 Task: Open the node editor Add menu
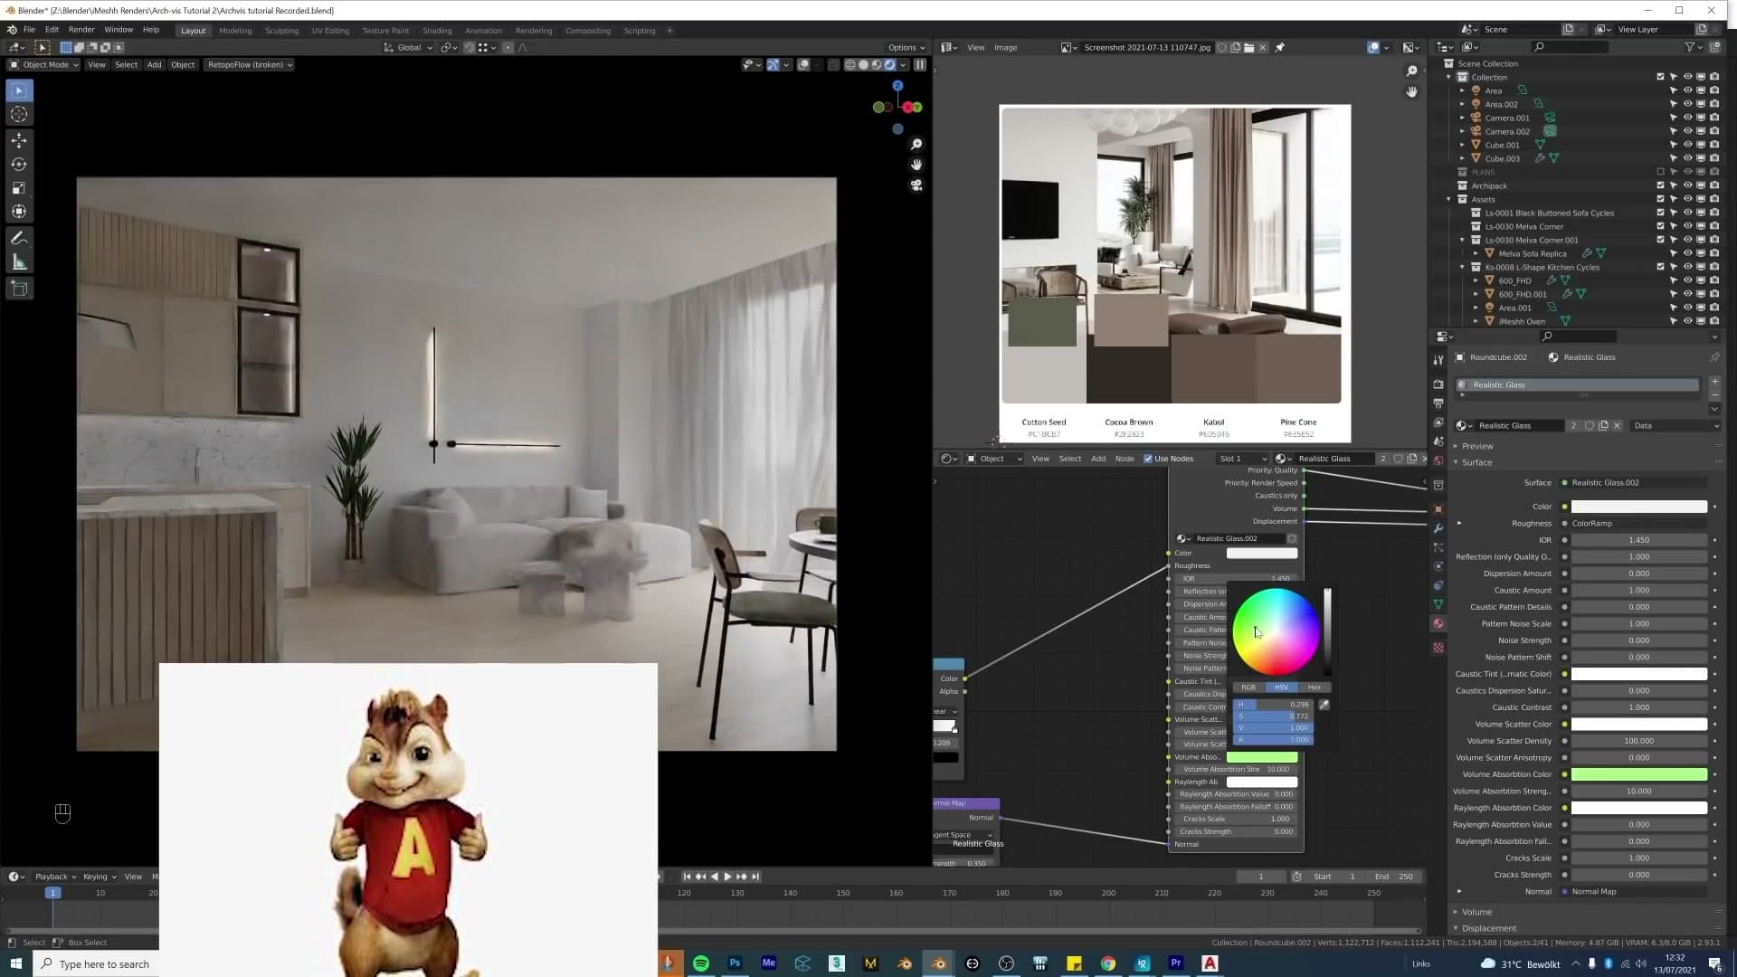point(1098,459)
